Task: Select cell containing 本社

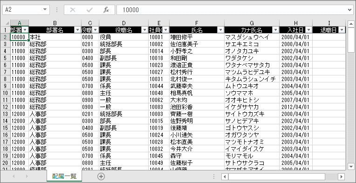Action: tap(55, 37)
